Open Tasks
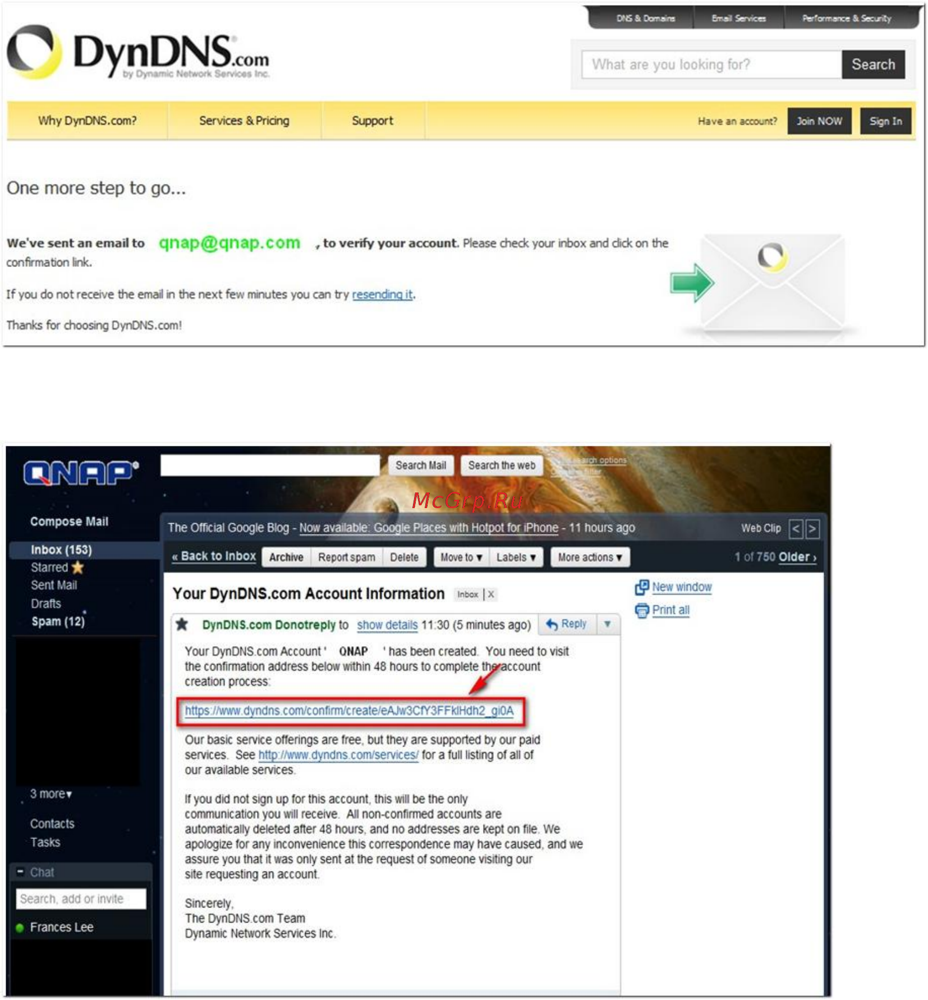 45,842
